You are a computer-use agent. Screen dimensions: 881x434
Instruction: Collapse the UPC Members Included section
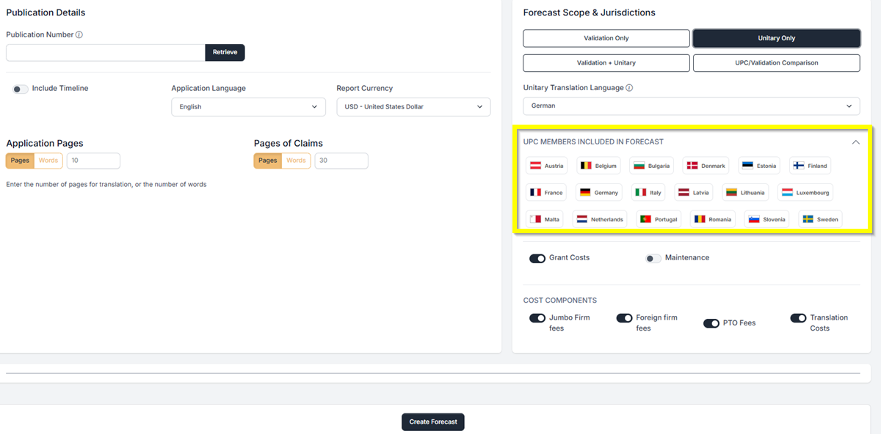pos(855,142)
